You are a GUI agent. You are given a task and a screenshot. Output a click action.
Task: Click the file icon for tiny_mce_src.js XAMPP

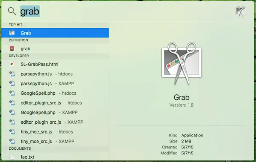pos(12,141)
